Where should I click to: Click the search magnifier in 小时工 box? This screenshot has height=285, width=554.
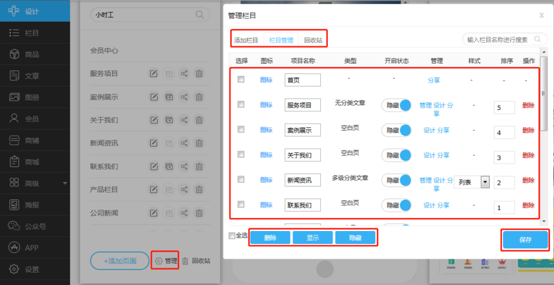[x=200, y=14]
